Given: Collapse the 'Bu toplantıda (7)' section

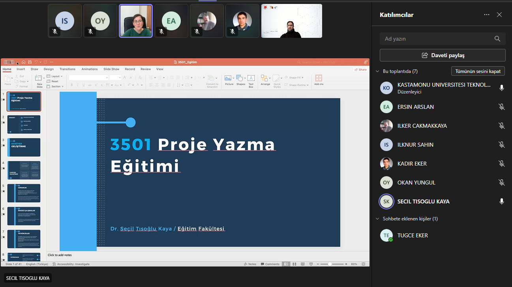Looking at the screenshot, I should [x=377, y=71].
